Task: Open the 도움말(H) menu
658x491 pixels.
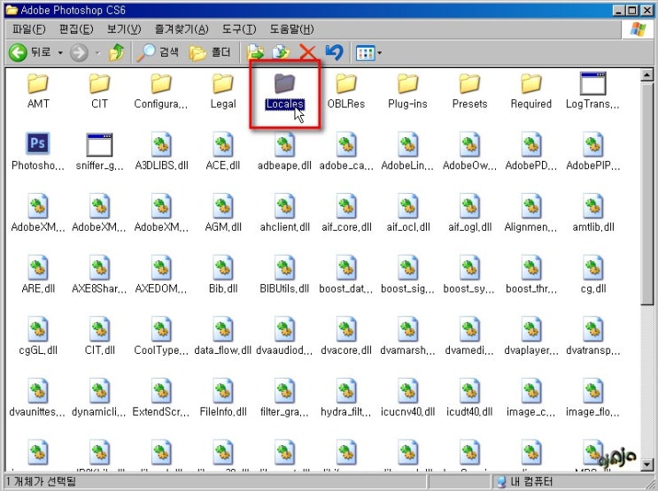Action: click(x=291, y=29)
